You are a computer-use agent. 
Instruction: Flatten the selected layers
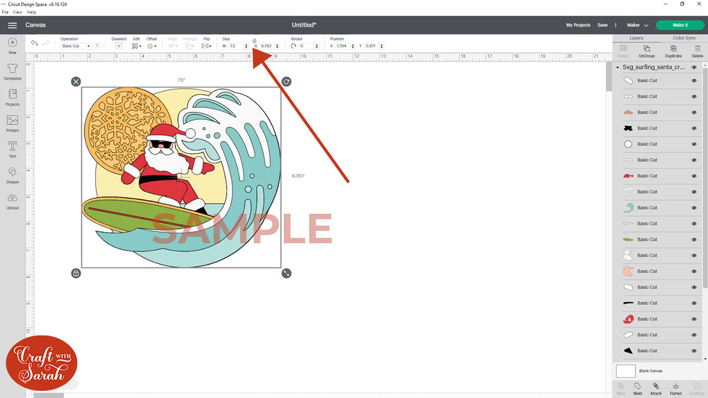coord(676,388)
